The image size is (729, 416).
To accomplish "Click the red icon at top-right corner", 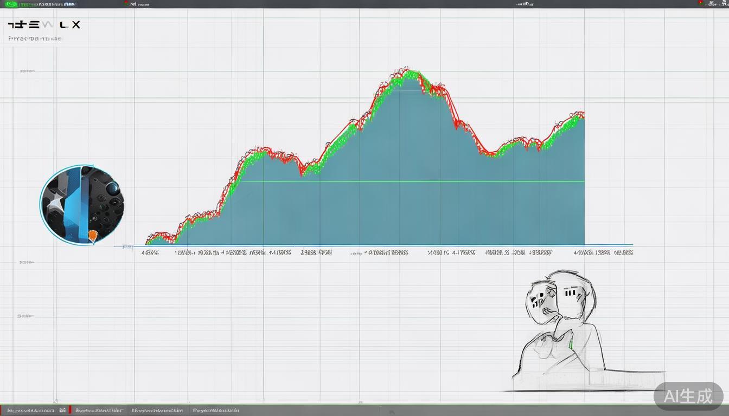I will point(700,3).
